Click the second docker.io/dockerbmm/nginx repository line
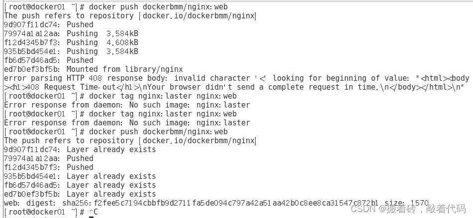Image resolution: width=473 pixels, height=218 pixels. click(x=130, y=140)
